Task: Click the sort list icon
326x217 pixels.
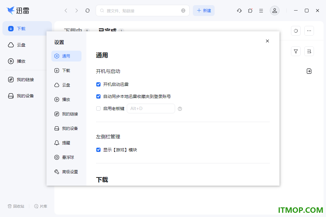Action: tap(309, 51)
